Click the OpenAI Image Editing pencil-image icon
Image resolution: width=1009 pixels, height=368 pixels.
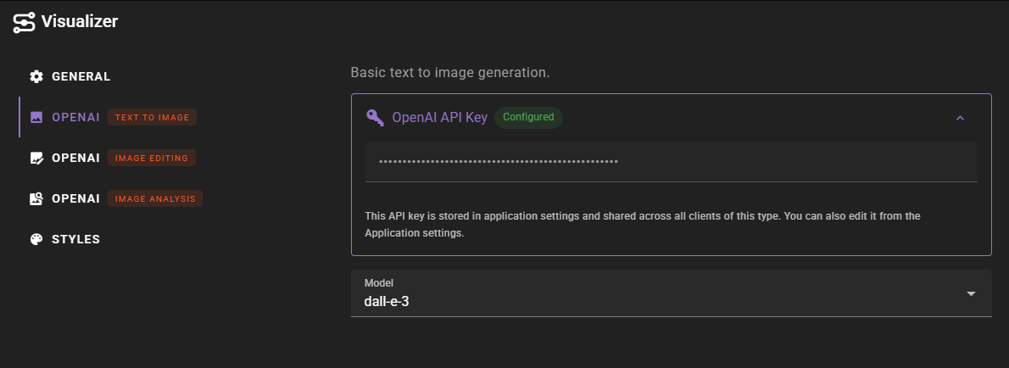[x=36, y=158]
